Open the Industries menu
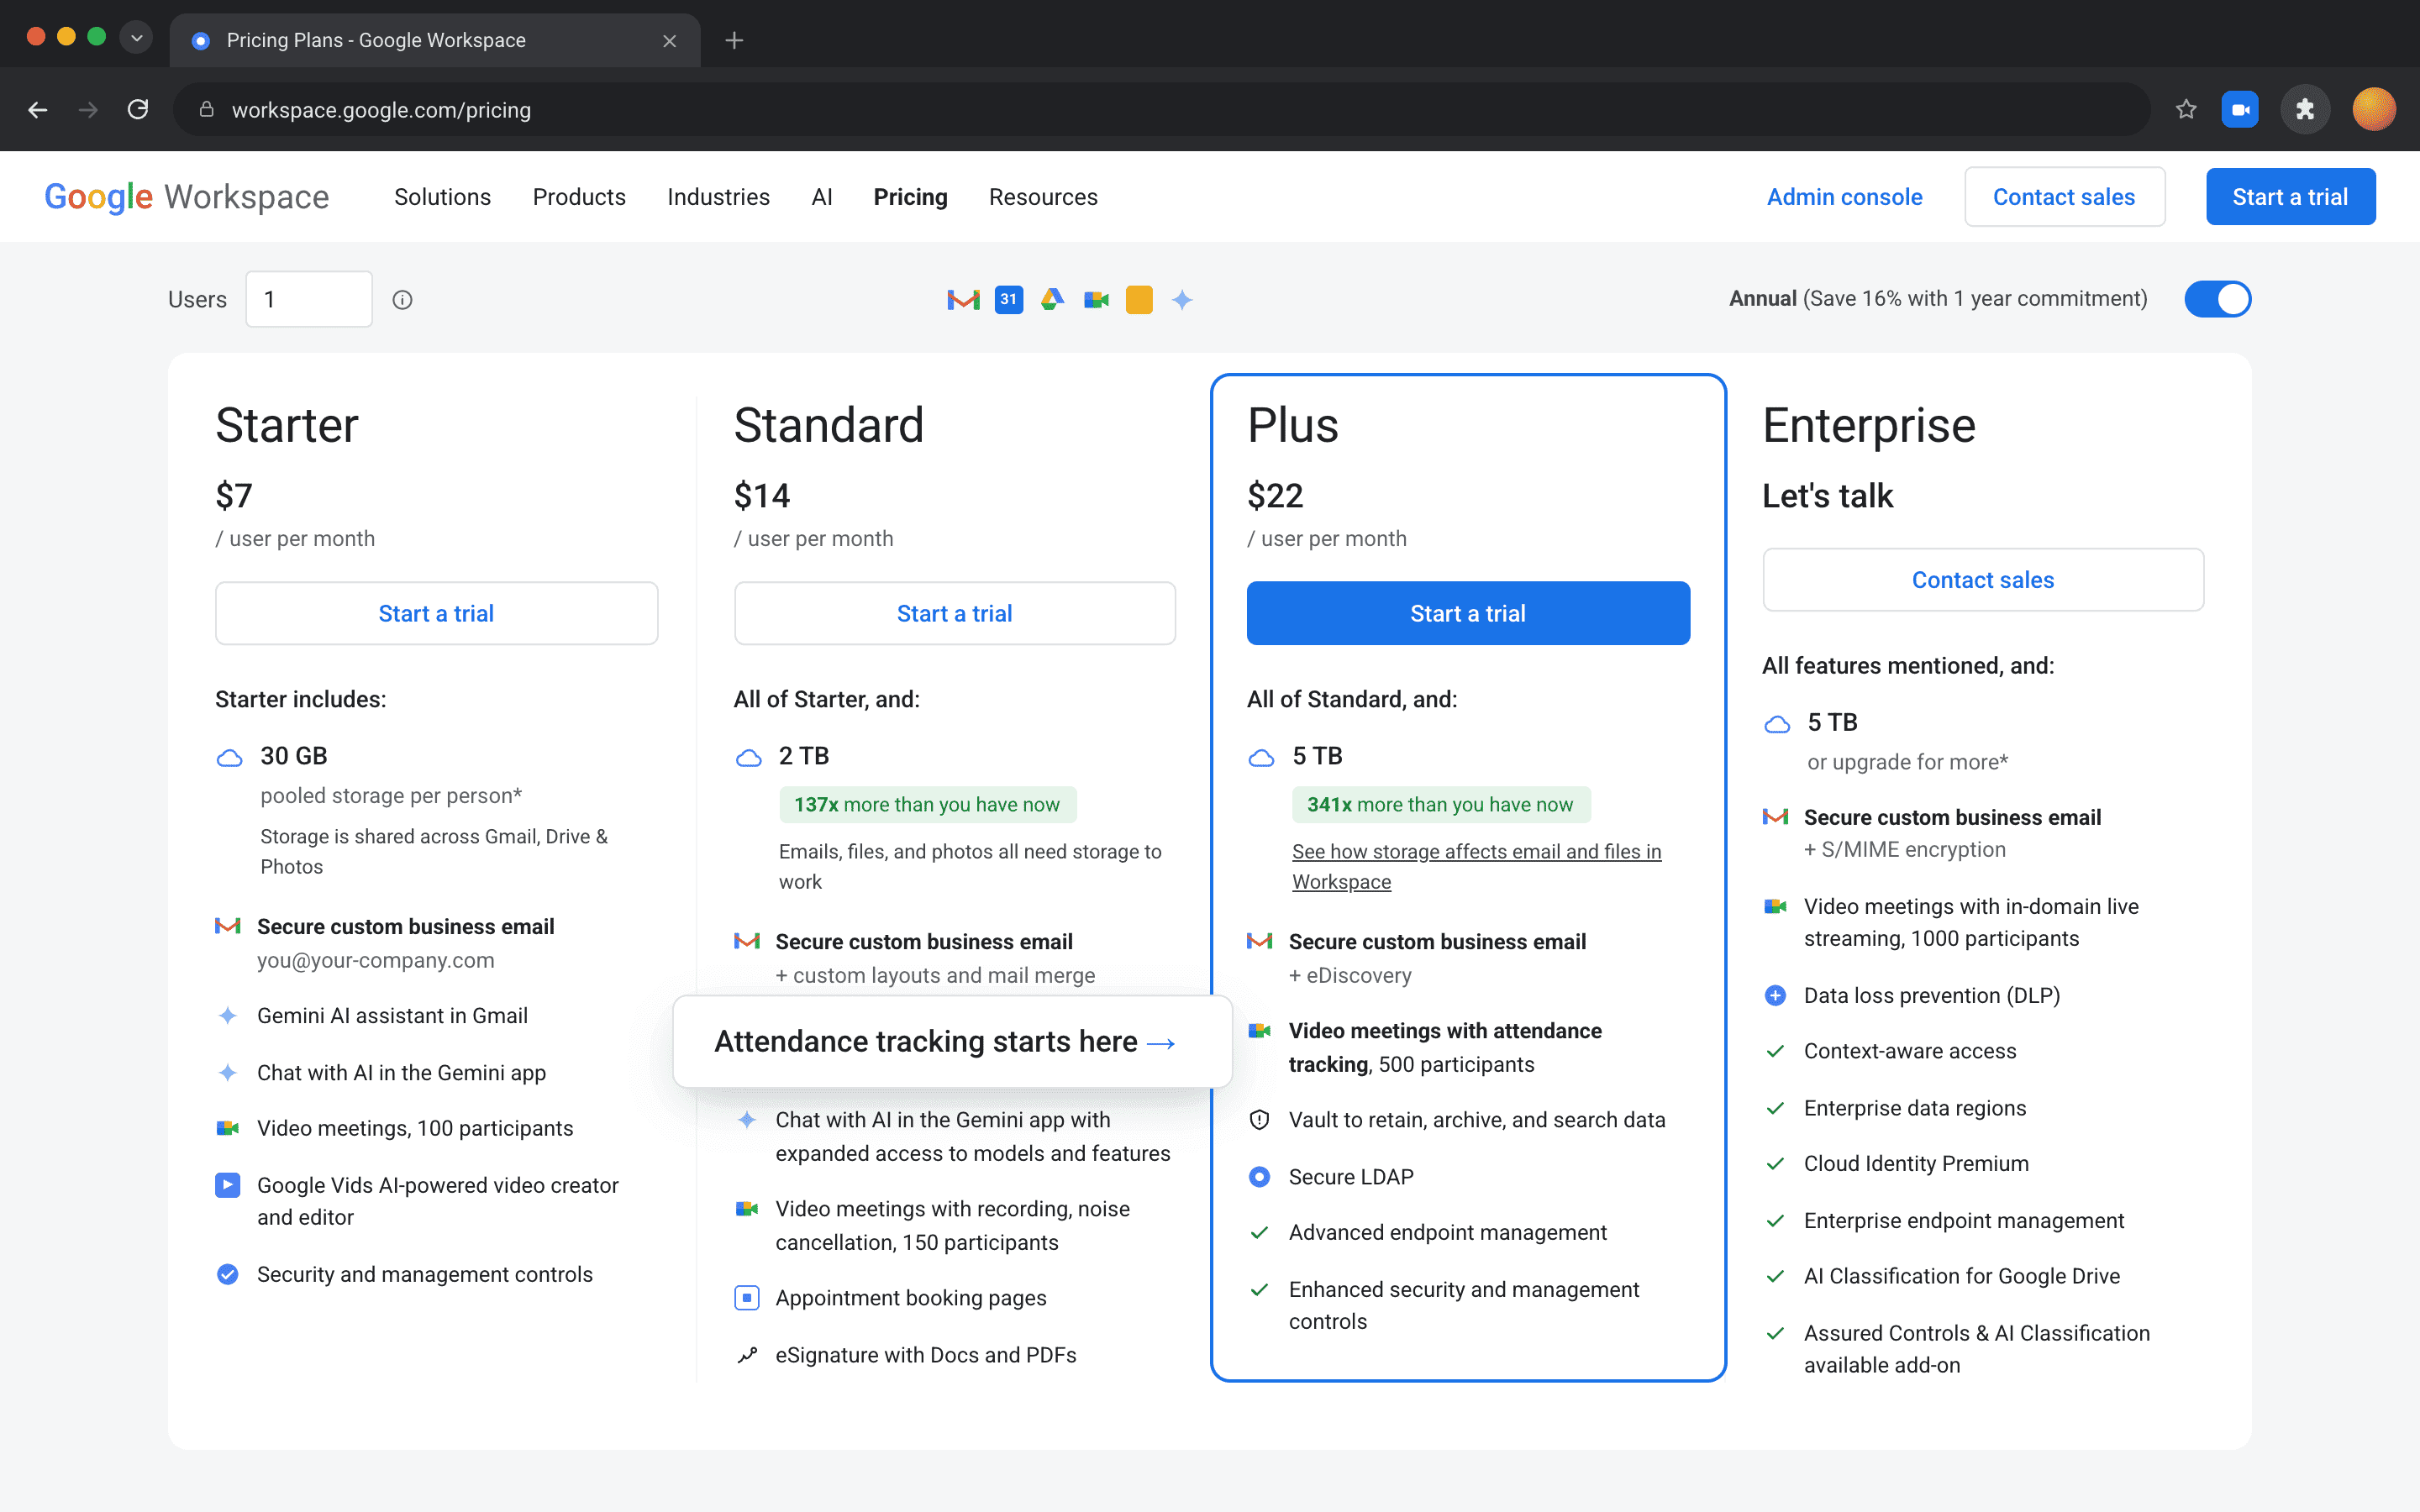2420x1512 pixels. pyautogui.click(x=718, y=197)
